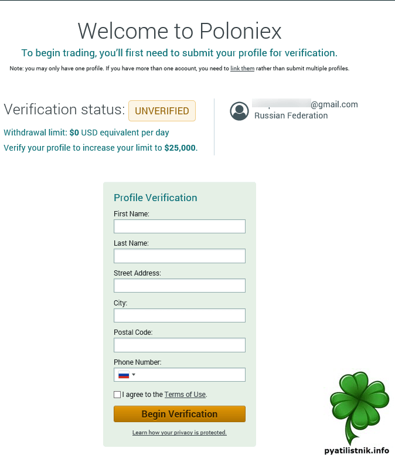Expand the phone country code dropdown arrow
The width and height of the screenshot is (395, 455).
(134, 375)
